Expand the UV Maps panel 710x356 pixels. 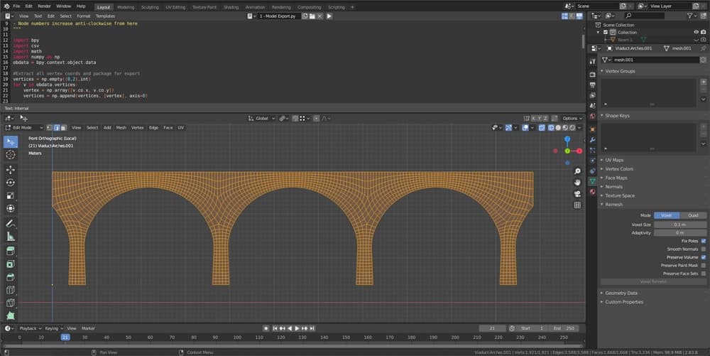[x=614, y=160]
